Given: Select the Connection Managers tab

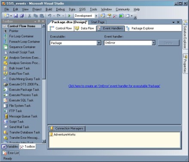Looking at the screenshot, I should coord(67,128).
